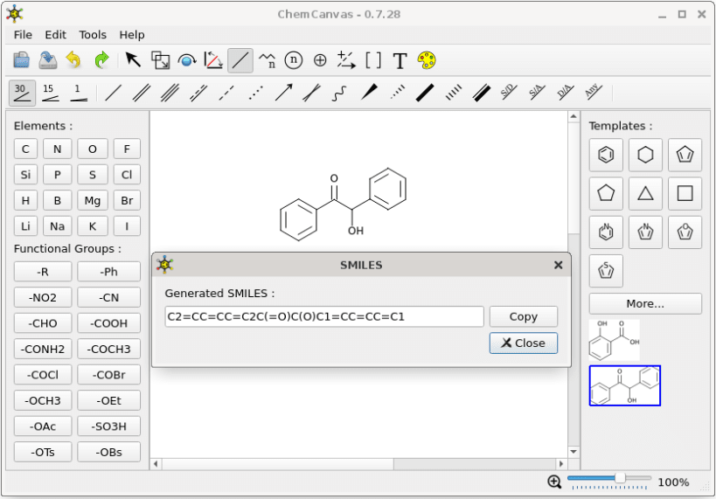Select the Reaction plus-arrow tool
This screenshot has width=716, height=499.
coord(346,60)
